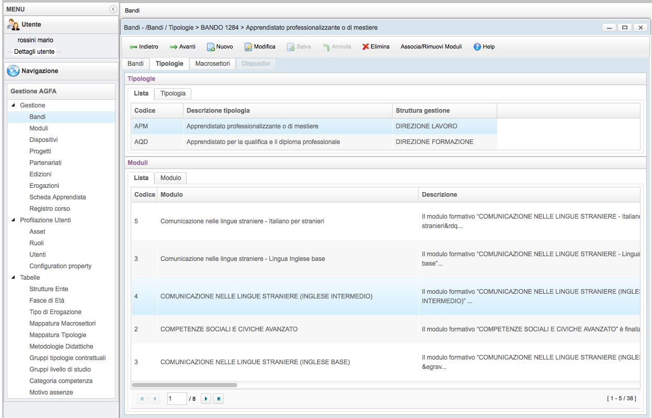Collapse the MENU sidebar with chevron icon
This screenshot has width=652, height=418.
pos(113,9)
